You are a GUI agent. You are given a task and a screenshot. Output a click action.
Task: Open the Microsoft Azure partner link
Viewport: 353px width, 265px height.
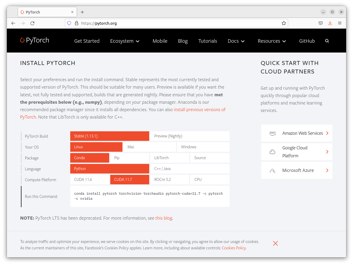(x=297, y=170)
